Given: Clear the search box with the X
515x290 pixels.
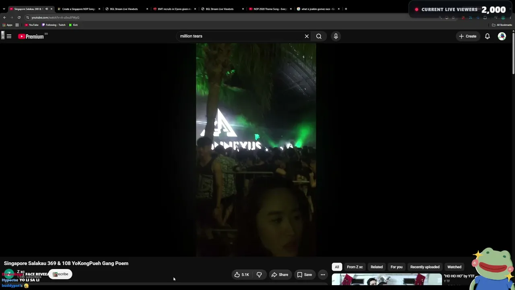Looking at the screenshot, I should (307, 36).
